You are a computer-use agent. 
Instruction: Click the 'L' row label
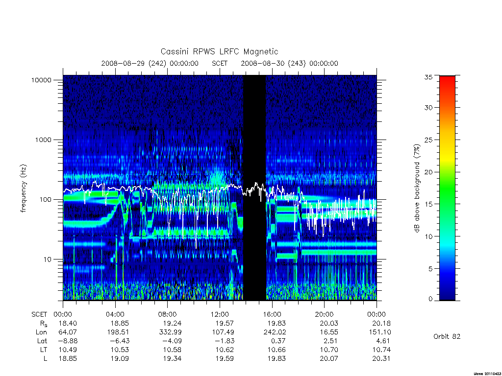click(45, 358)
